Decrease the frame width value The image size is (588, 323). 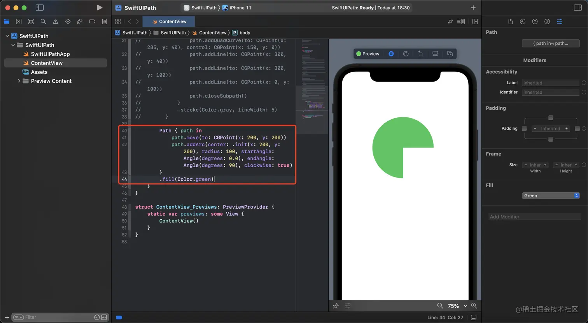(x=526, y=165)
